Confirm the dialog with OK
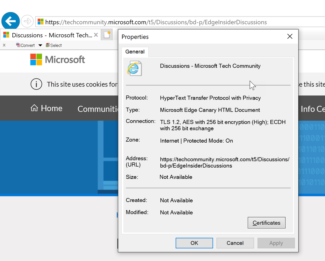This screenshot has width=325, height=261. click(x=194, y=243)
